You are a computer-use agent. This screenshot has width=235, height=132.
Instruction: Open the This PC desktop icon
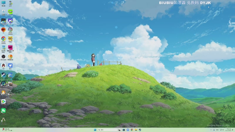coord(3,3)
